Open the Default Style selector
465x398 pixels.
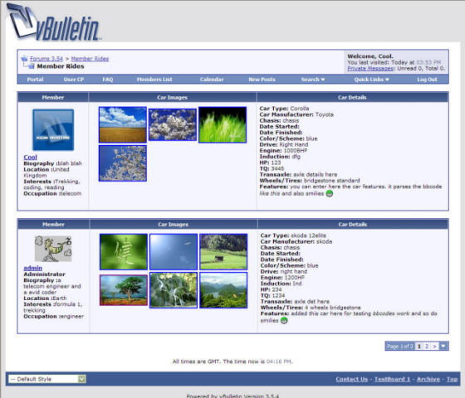coord(46,379)
